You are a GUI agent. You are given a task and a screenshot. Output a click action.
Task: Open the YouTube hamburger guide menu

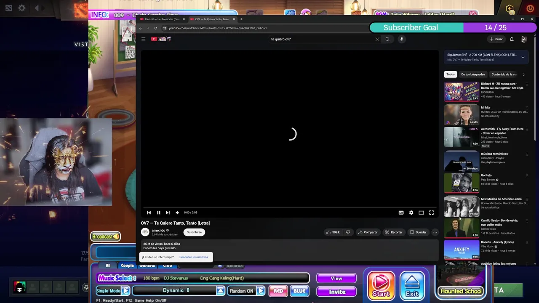(x=143, y=39)
